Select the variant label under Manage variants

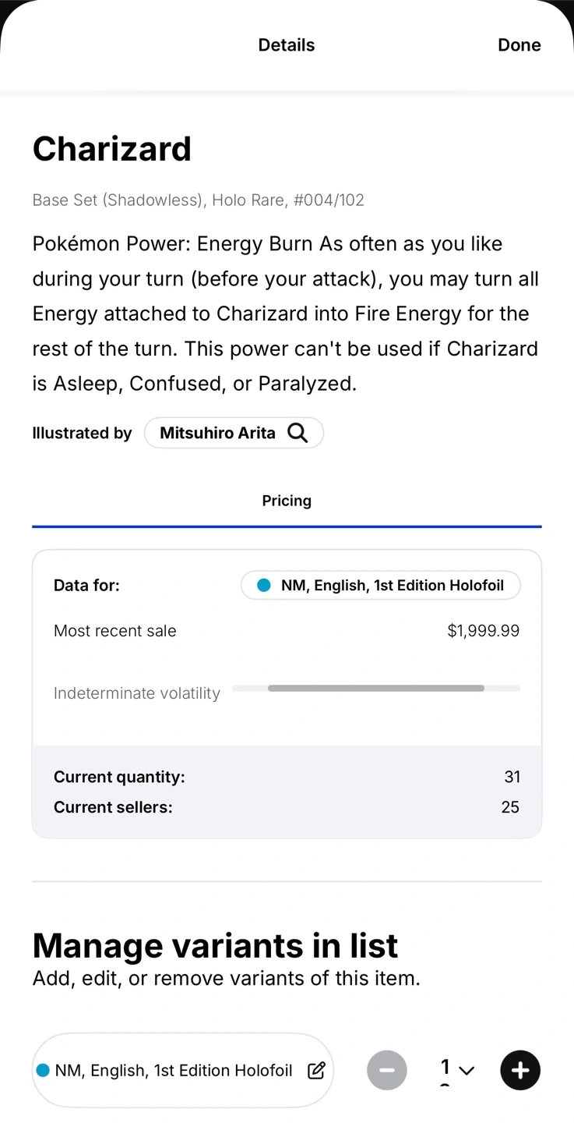pos(174,1071)
